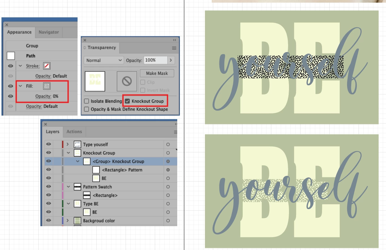The height and width of the screenshot is (250, 386).
Task: Select the Background color layer name
Action: (x=99, y=221)
